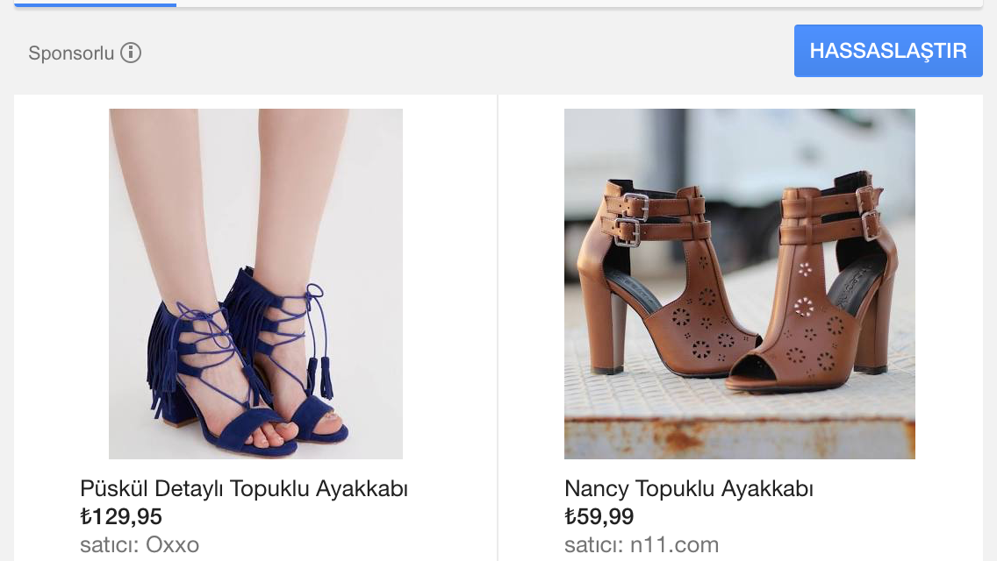Click the blue active tab indicator at top
The height and width of the screenshot is (561, 997).
click(x=96, y=4)
